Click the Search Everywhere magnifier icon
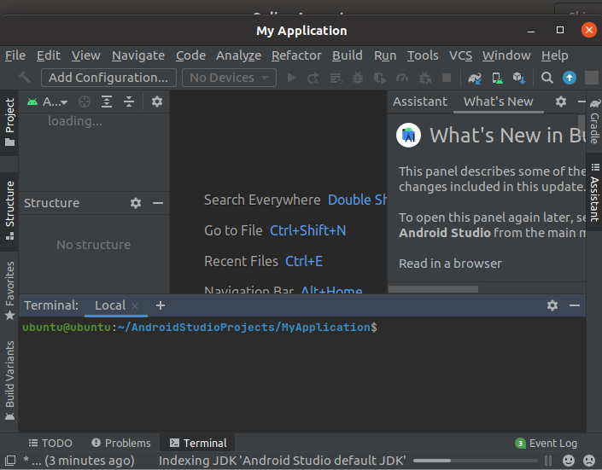602x470 pixels. point(547,78)
